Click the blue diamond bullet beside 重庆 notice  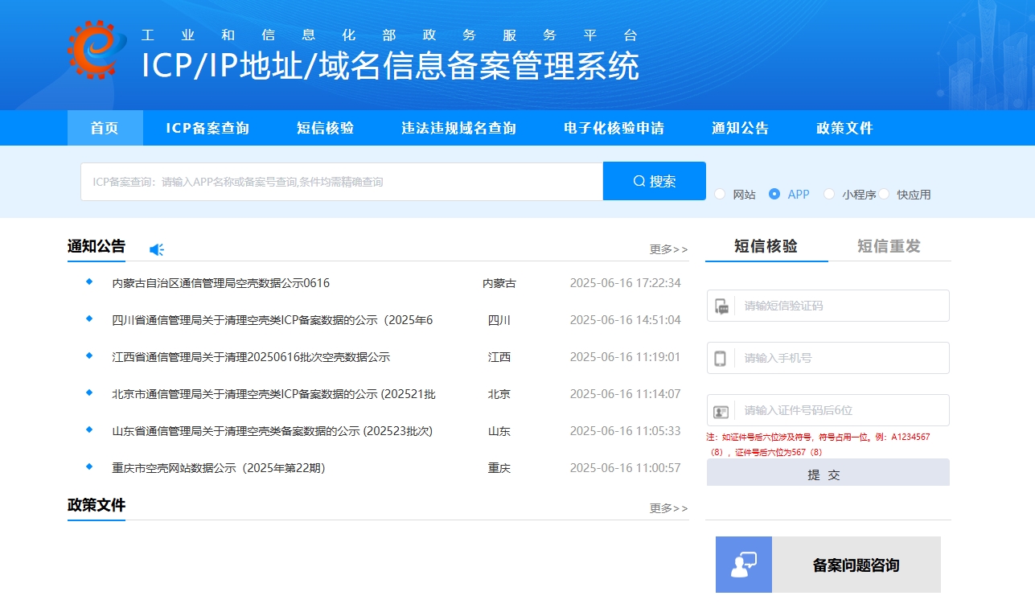pyautogui.click(x=89, y=466)
